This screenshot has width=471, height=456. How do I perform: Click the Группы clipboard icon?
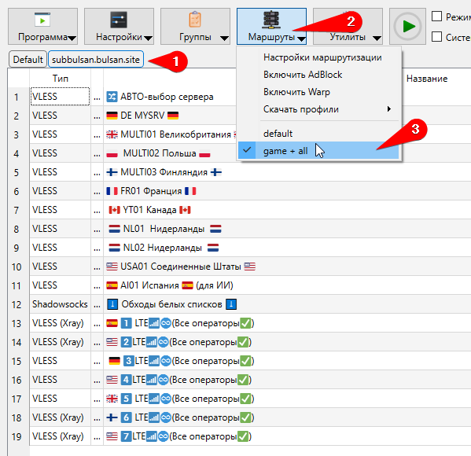[x=195, y=20]
